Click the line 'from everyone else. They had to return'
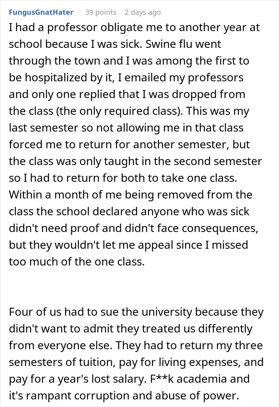This screenshot has width=279, height=407. coord(136,346)
